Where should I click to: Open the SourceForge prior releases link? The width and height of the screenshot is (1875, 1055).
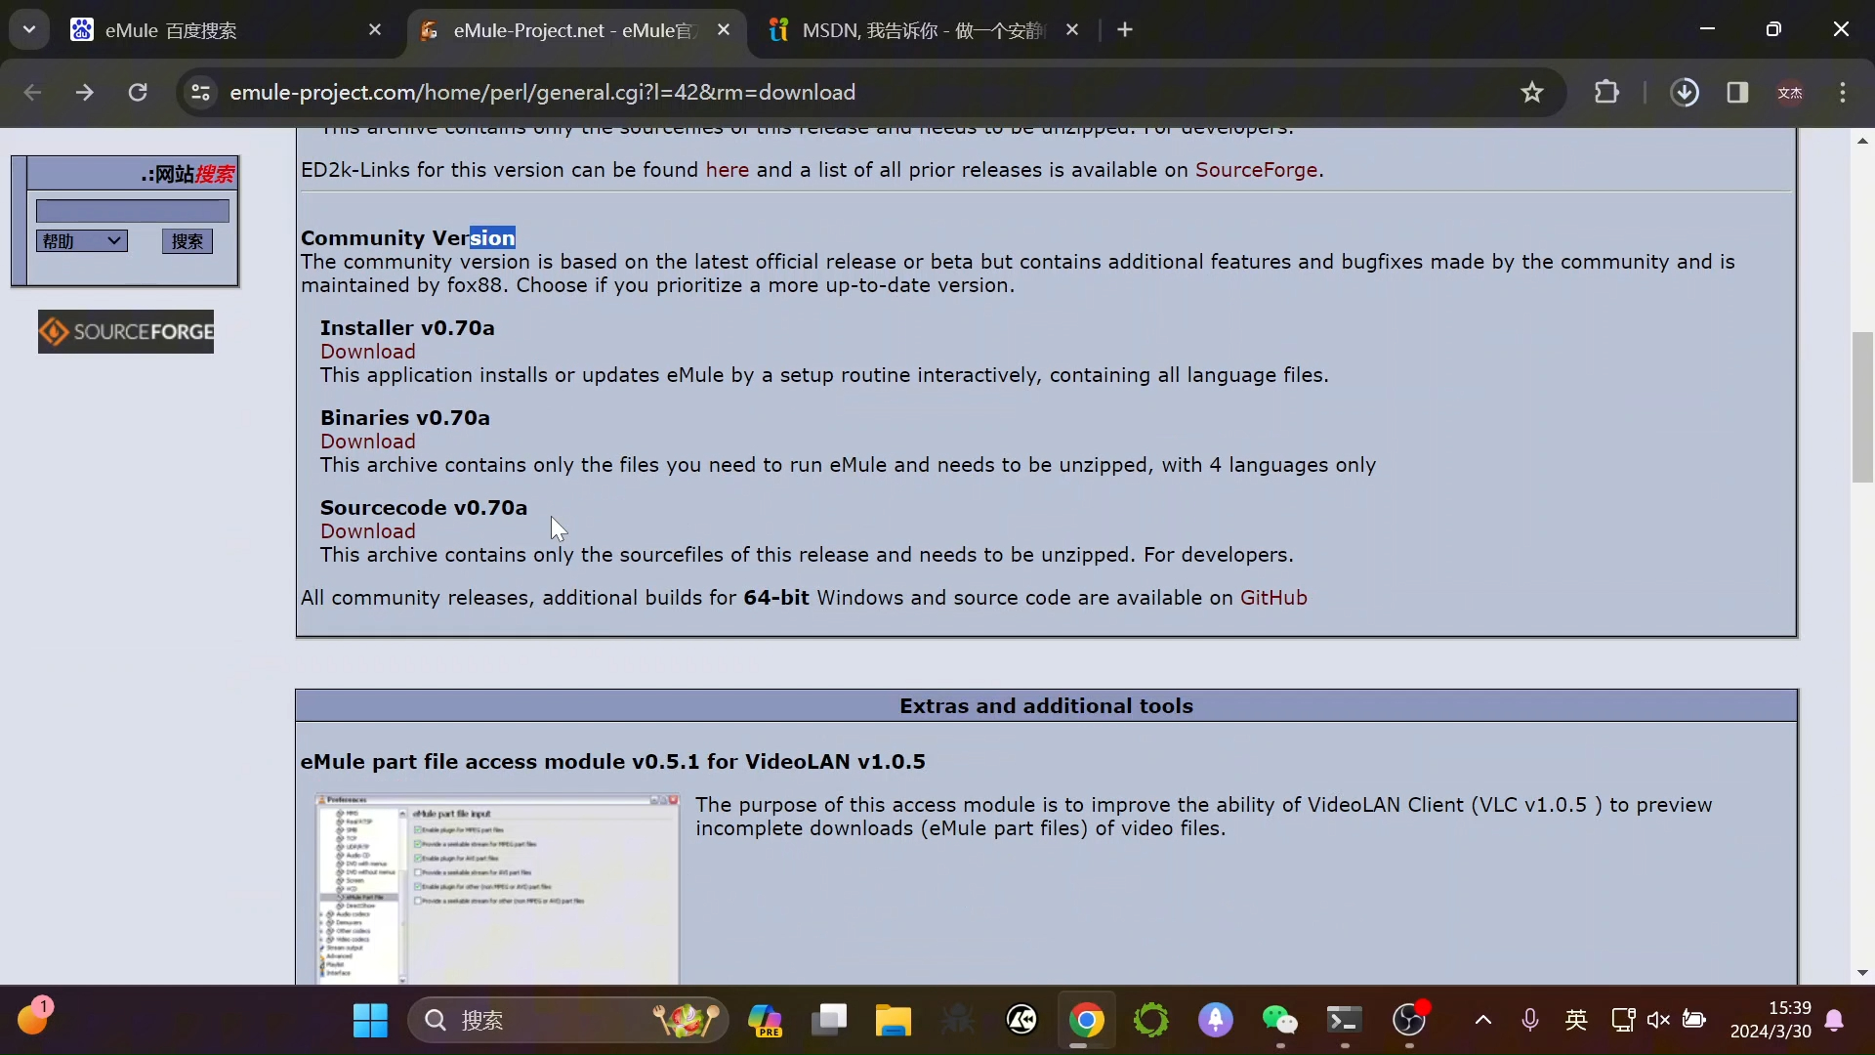[1257, 170]
